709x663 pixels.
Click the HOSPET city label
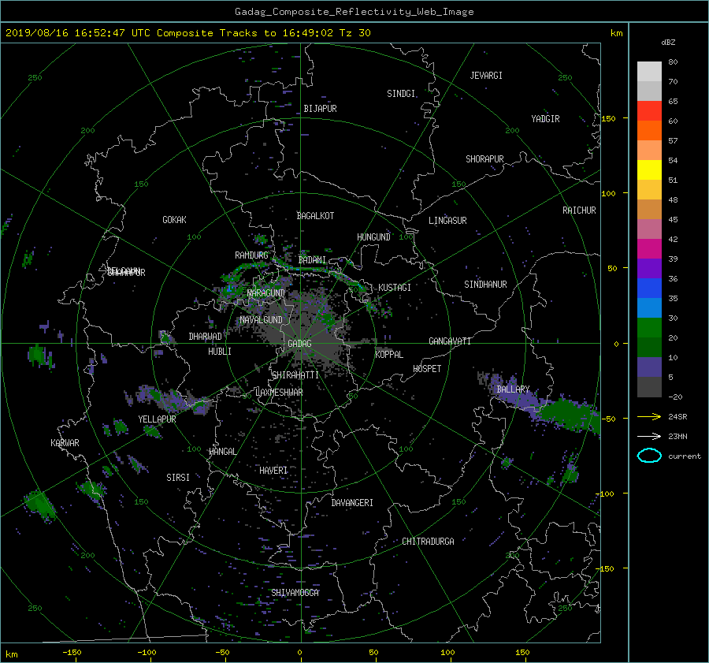point(427,369)
